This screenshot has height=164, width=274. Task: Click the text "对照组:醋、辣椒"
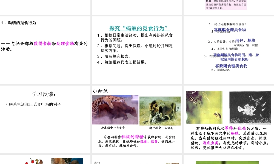(246, 45)
